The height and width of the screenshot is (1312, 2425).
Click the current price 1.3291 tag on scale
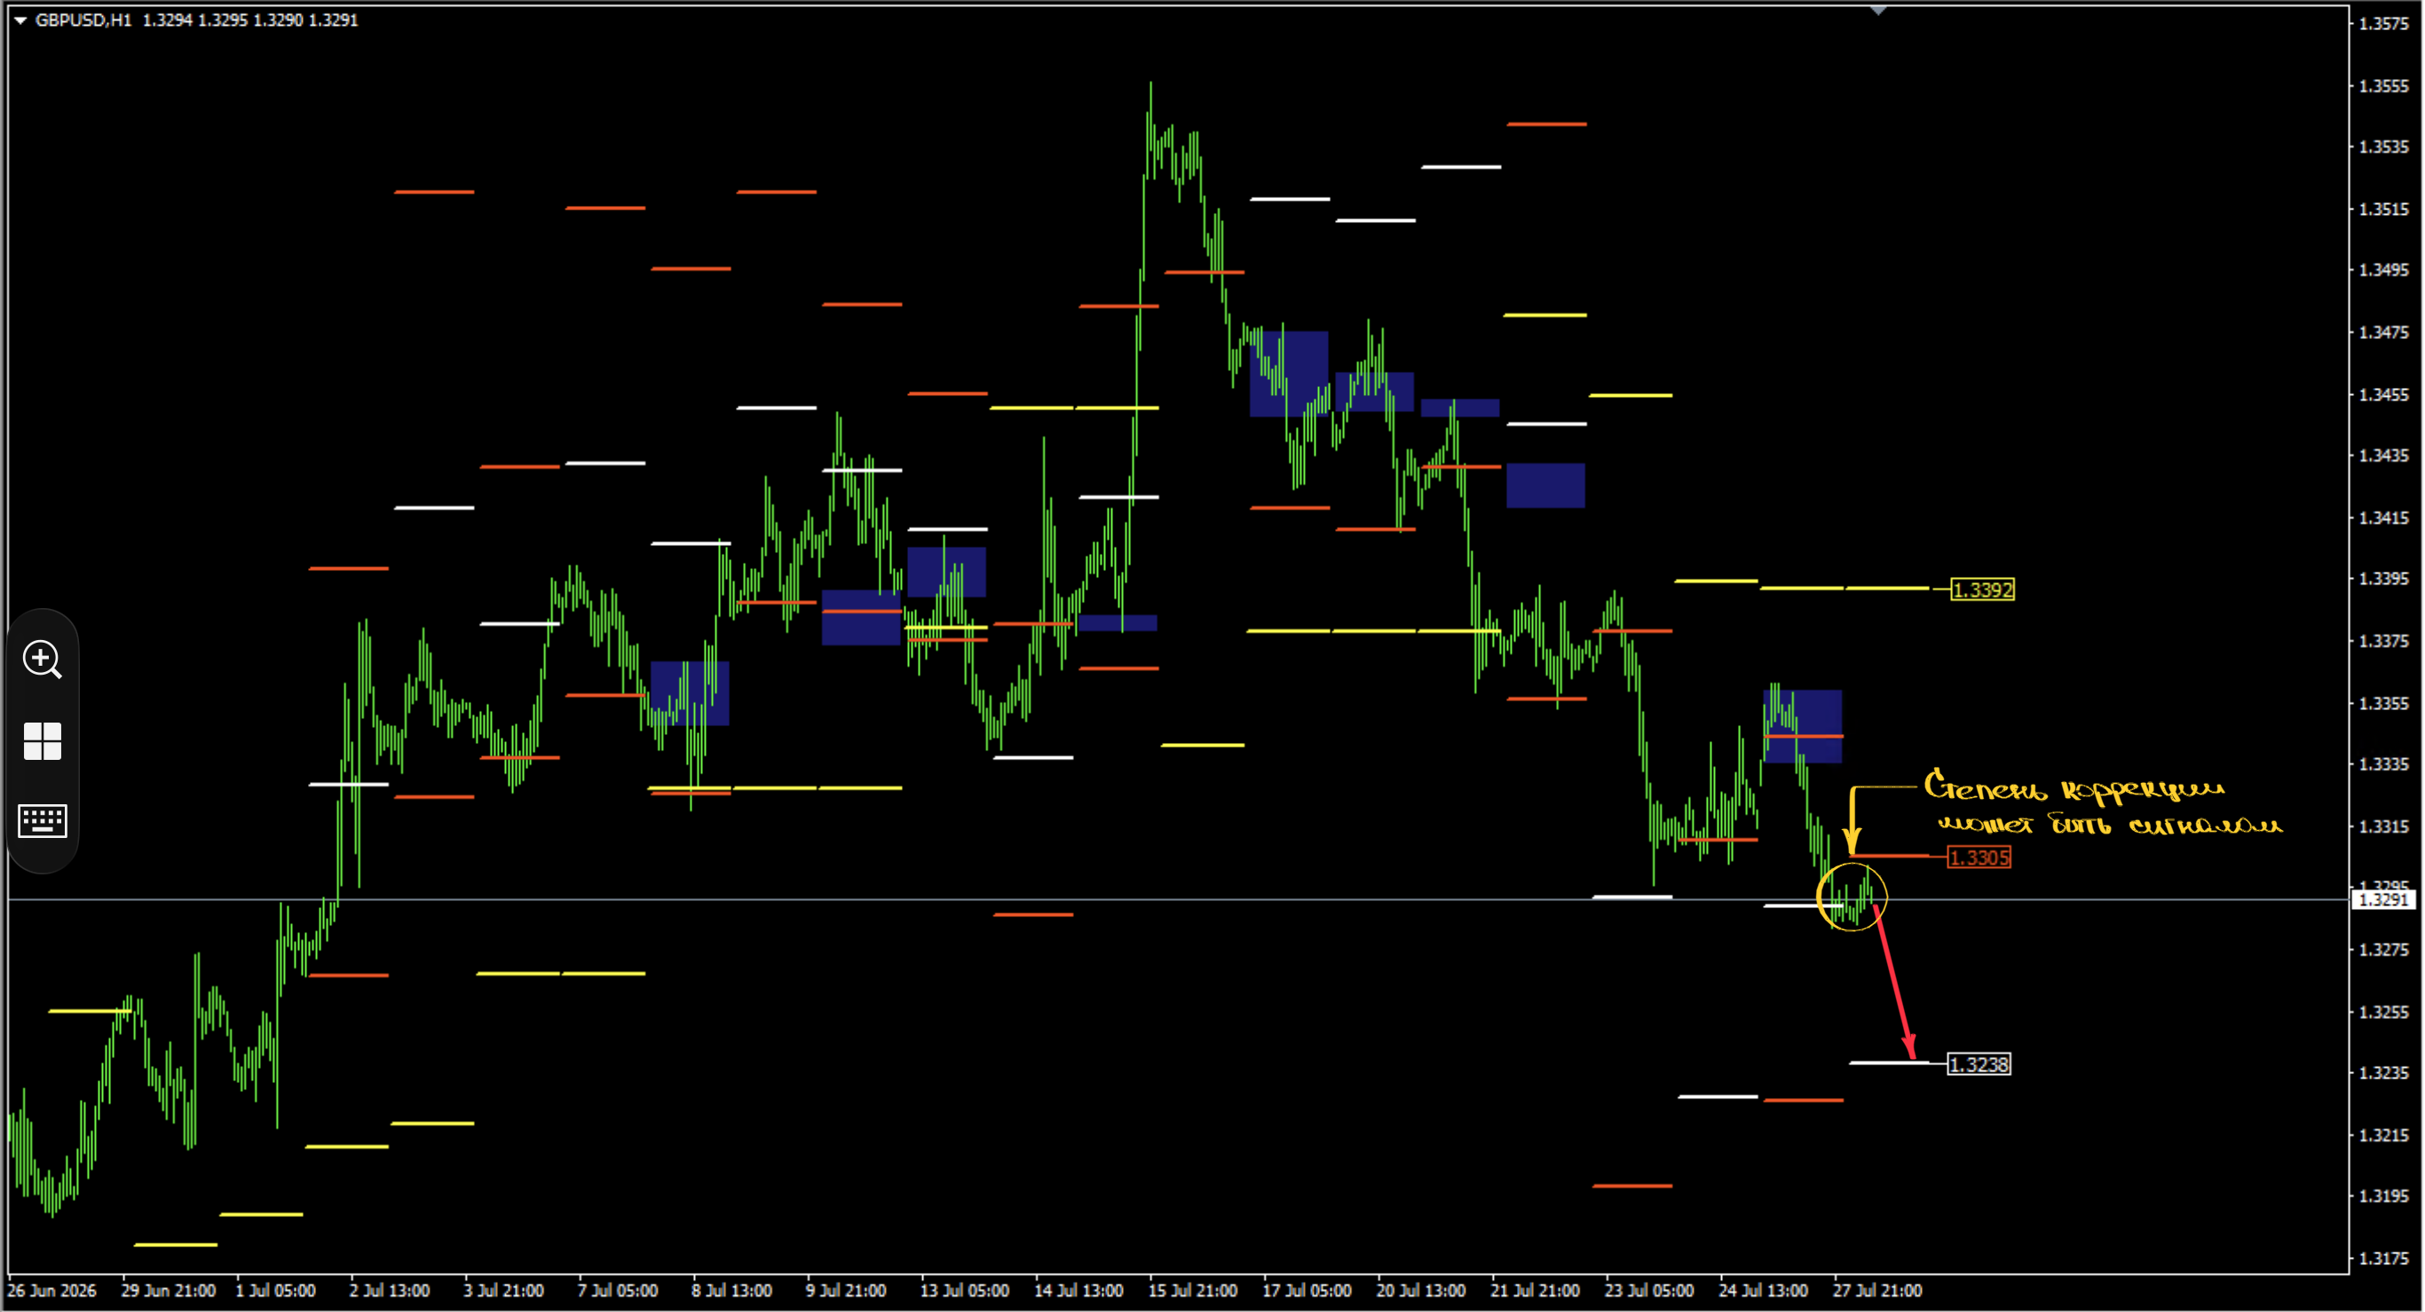click(x=2384, y=900)
